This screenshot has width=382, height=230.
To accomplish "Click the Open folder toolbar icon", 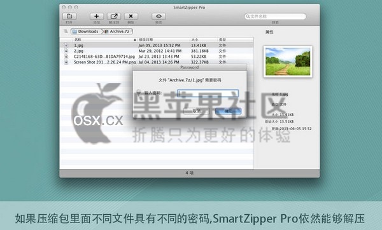I will tap(69, 17).
